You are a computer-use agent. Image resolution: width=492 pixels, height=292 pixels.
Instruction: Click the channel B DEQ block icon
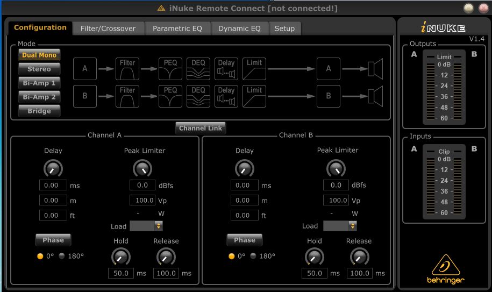[198, 96]
